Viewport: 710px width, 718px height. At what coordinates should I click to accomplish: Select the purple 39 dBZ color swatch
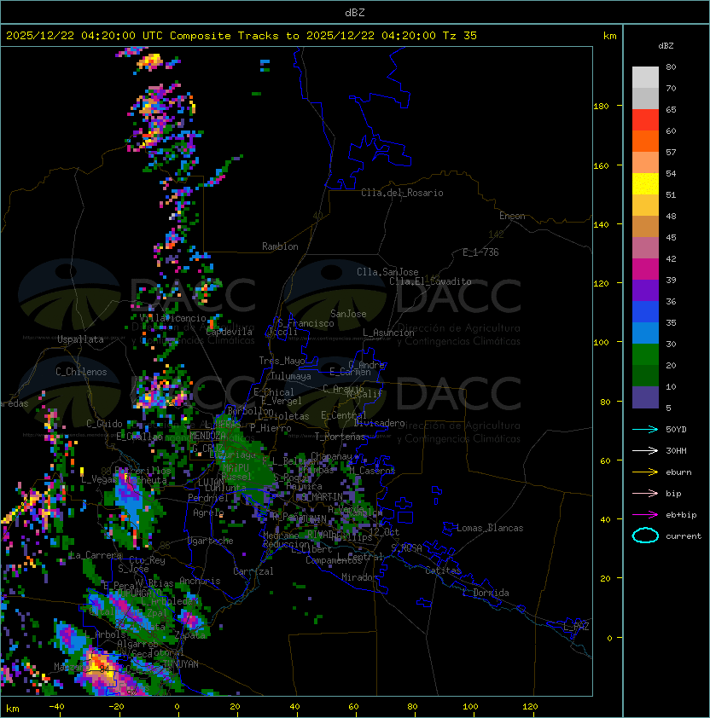645,290
